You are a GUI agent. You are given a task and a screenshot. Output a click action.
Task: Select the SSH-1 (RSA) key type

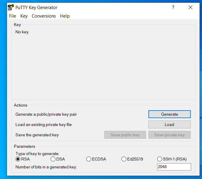click(172, 159)
